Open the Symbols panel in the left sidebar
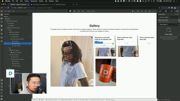The image size is (180, 101). coord(2,19)
